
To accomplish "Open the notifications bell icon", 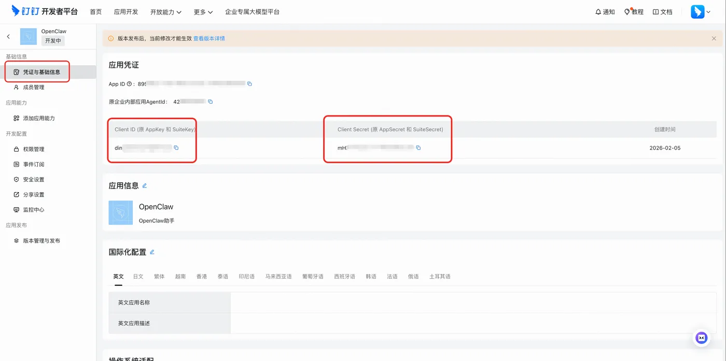I will tap(598, 12).
